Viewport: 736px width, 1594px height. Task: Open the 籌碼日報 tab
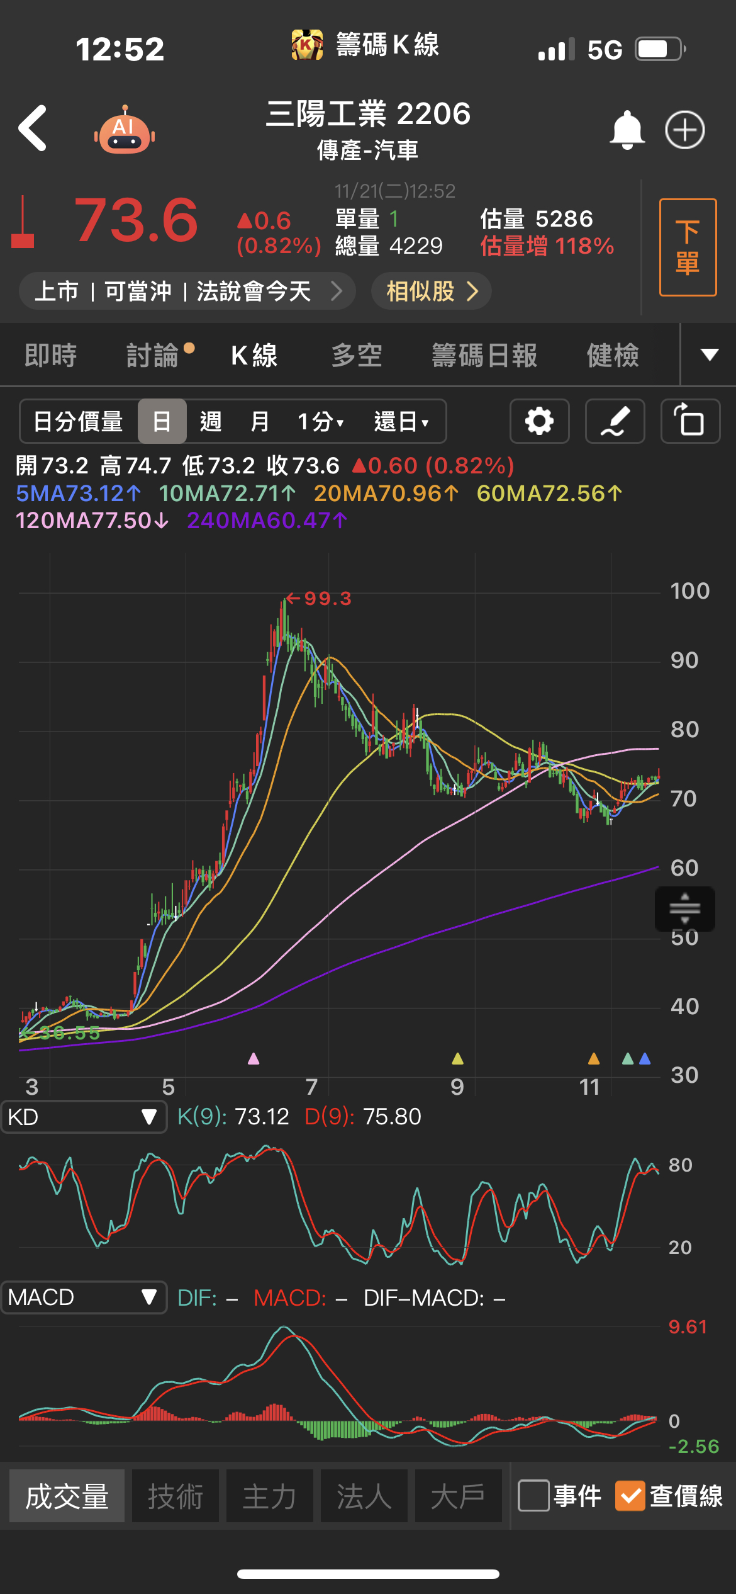(484, 355)
